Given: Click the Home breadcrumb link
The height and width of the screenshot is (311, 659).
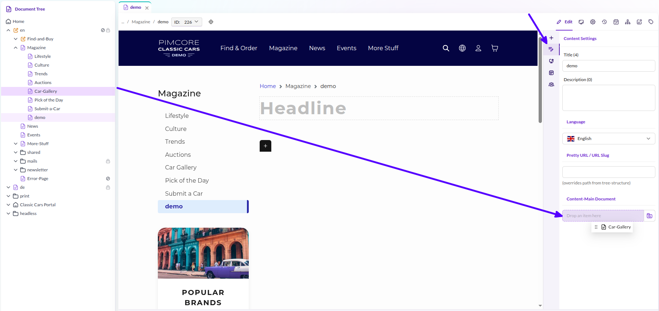Looking at the screenshot, I should pyautogui.click(x=268, y=86).
